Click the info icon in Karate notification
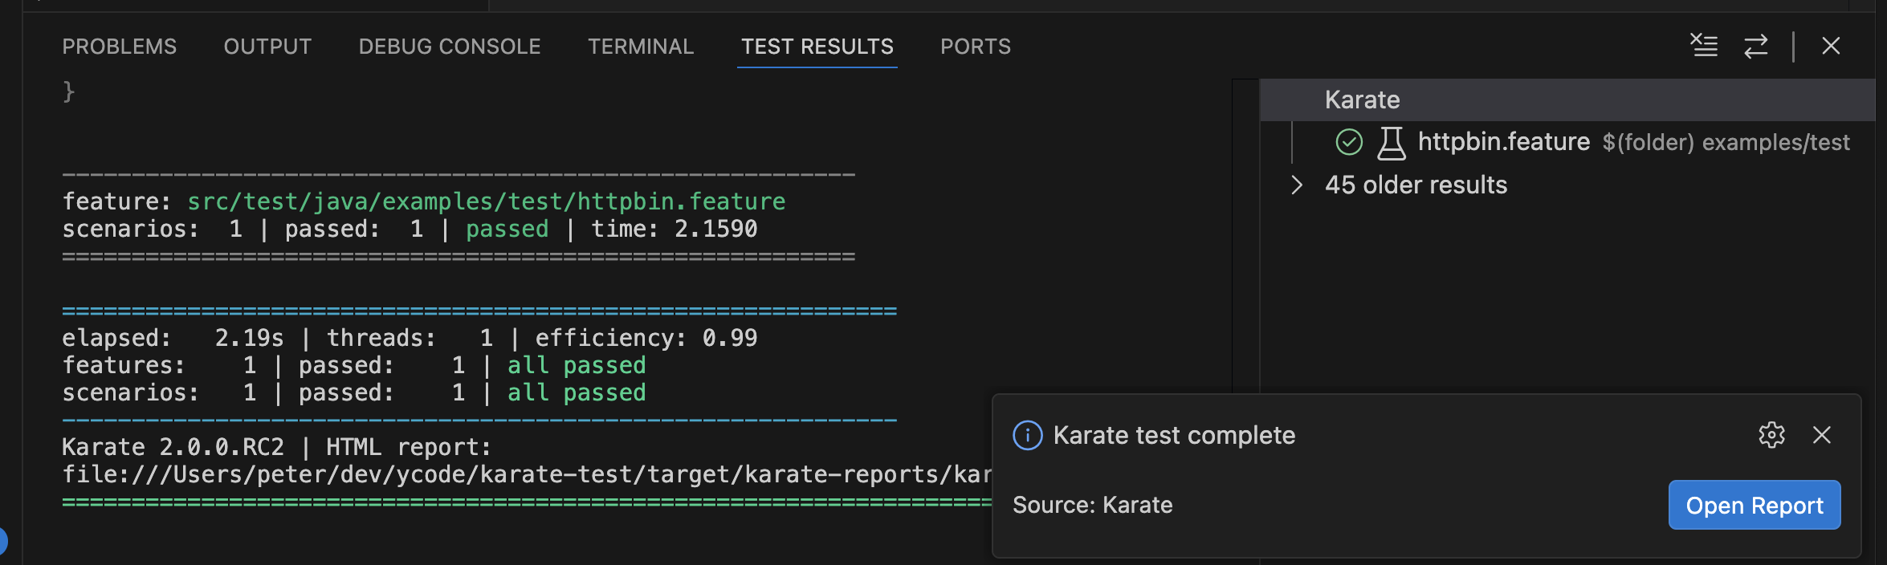 (x=1028, y=435)
